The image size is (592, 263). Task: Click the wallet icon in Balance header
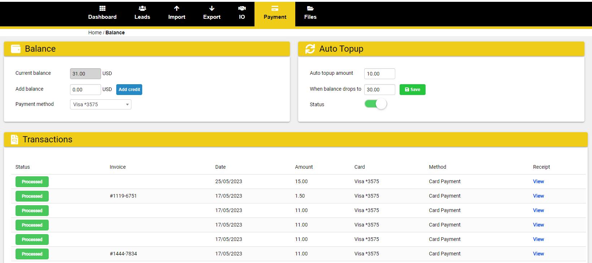point(16,49)
